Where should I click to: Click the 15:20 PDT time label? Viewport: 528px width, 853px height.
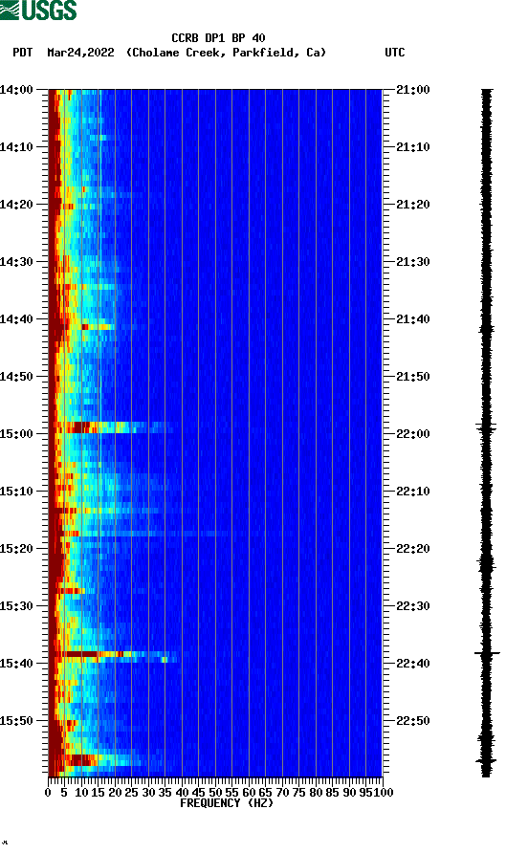[17, 548]
